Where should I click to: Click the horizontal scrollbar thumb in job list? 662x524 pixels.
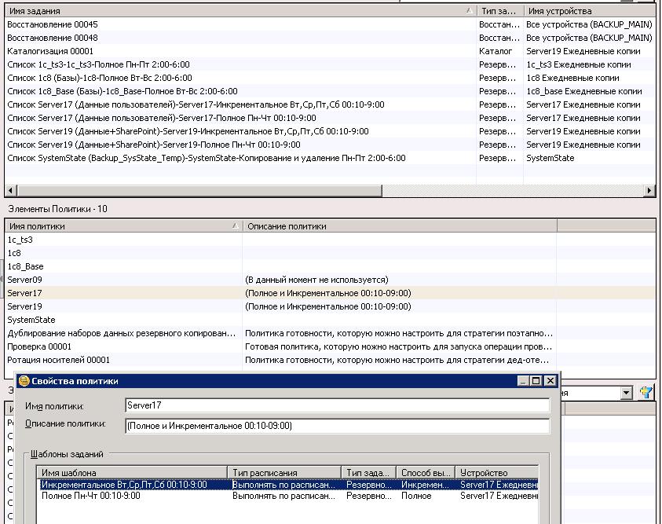[199, 190]
